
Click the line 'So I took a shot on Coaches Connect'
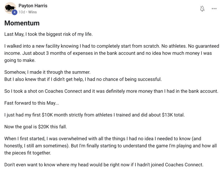[111, 91]
